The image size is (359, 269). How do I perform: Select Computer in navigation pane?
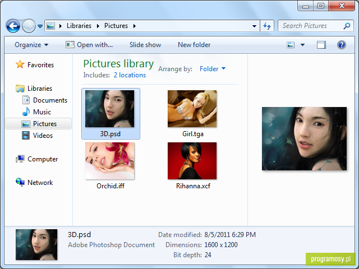[43, 159]
